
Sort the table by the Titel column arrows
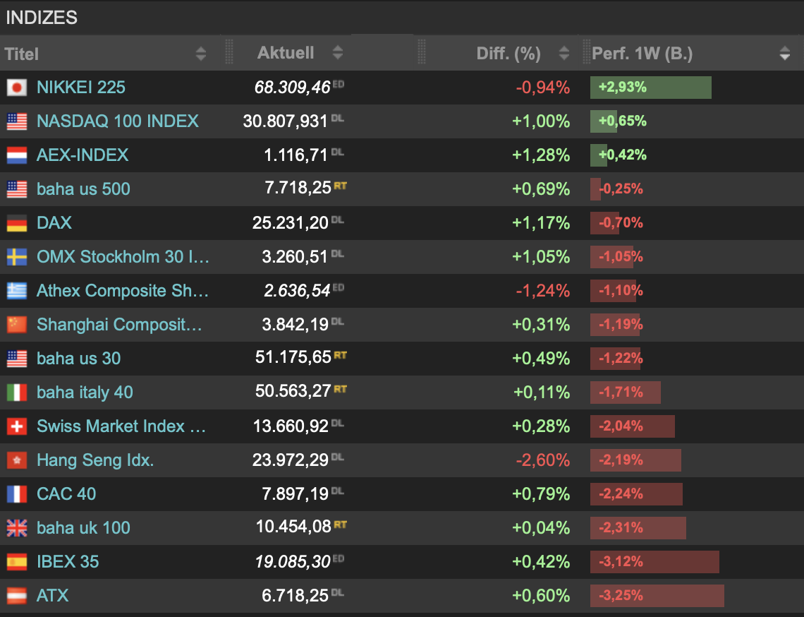[x=201, y=54]
